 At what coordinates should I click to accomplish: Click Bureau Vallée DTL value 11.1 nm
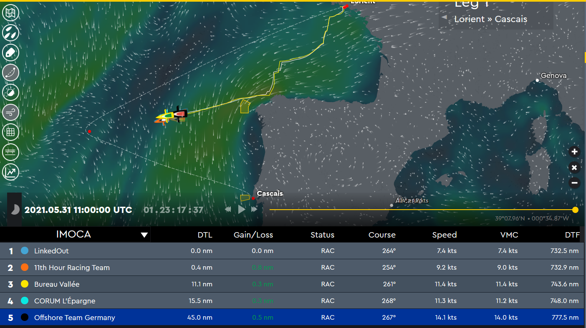tap(202, 284)
